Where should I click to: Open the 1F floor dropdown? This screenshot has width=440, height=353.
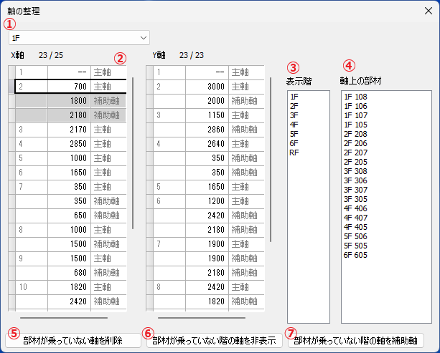[79, 37]
